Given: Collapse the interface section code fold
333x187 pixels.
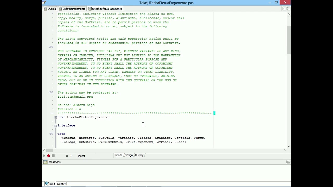Looking at the screenshot, I should pyautogui.click(x=55, y=126).
